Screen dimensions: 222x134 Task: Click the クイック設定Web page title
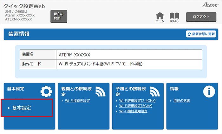[x=24, y=6]
